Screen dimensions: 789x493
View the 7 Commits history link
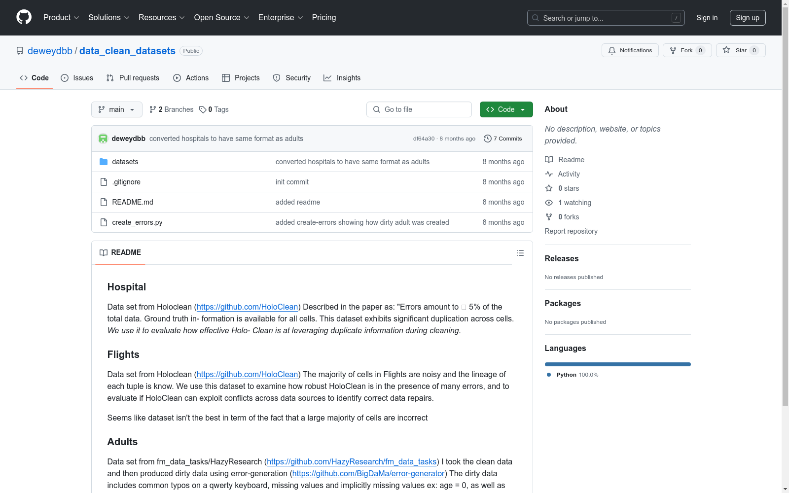[503, 139]
